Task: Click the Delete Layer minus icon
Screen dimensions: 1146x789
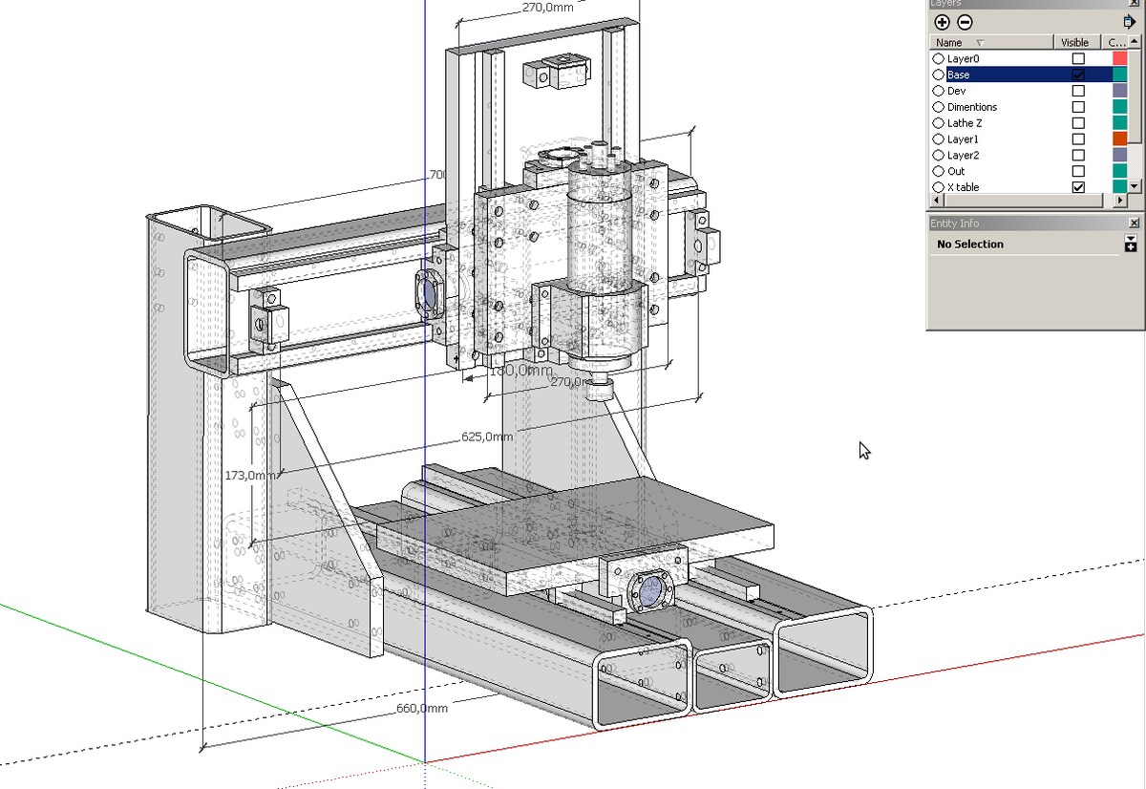Action: (965, 22)
